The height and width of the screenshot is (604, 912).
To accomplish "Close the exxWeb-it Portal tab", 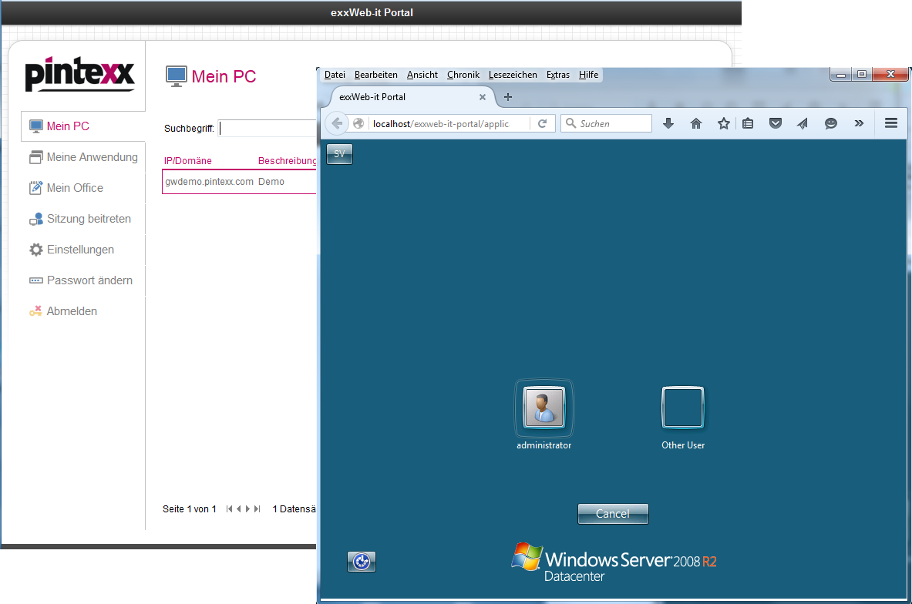I will click(x=482, y=97).
